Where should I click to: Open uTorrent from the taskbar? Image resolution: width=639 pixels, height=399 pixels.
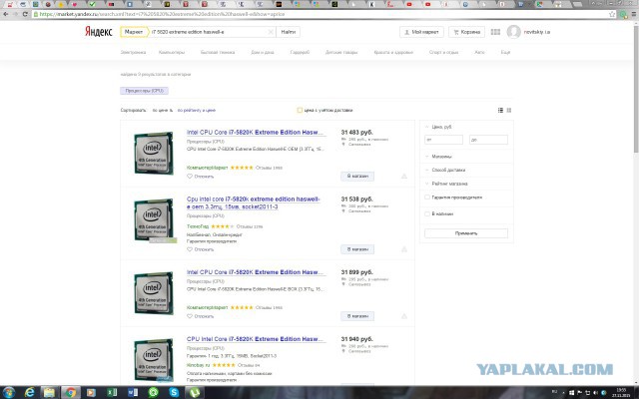point(195,392)
